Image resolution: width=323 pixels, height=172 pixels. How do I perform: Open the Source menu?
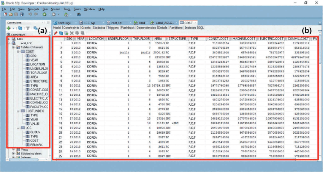[55, 9]
